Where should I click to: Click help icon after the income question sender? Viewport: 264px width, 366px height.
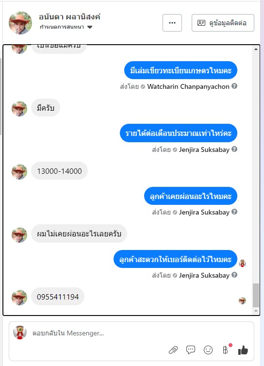[x=234, y=149]
